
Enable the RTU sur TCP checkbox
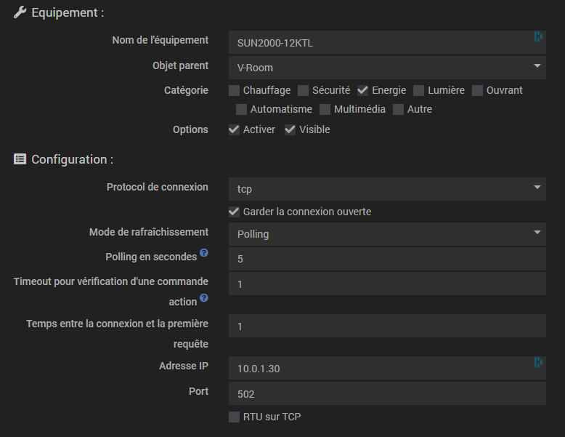click(x=235, y=417)
